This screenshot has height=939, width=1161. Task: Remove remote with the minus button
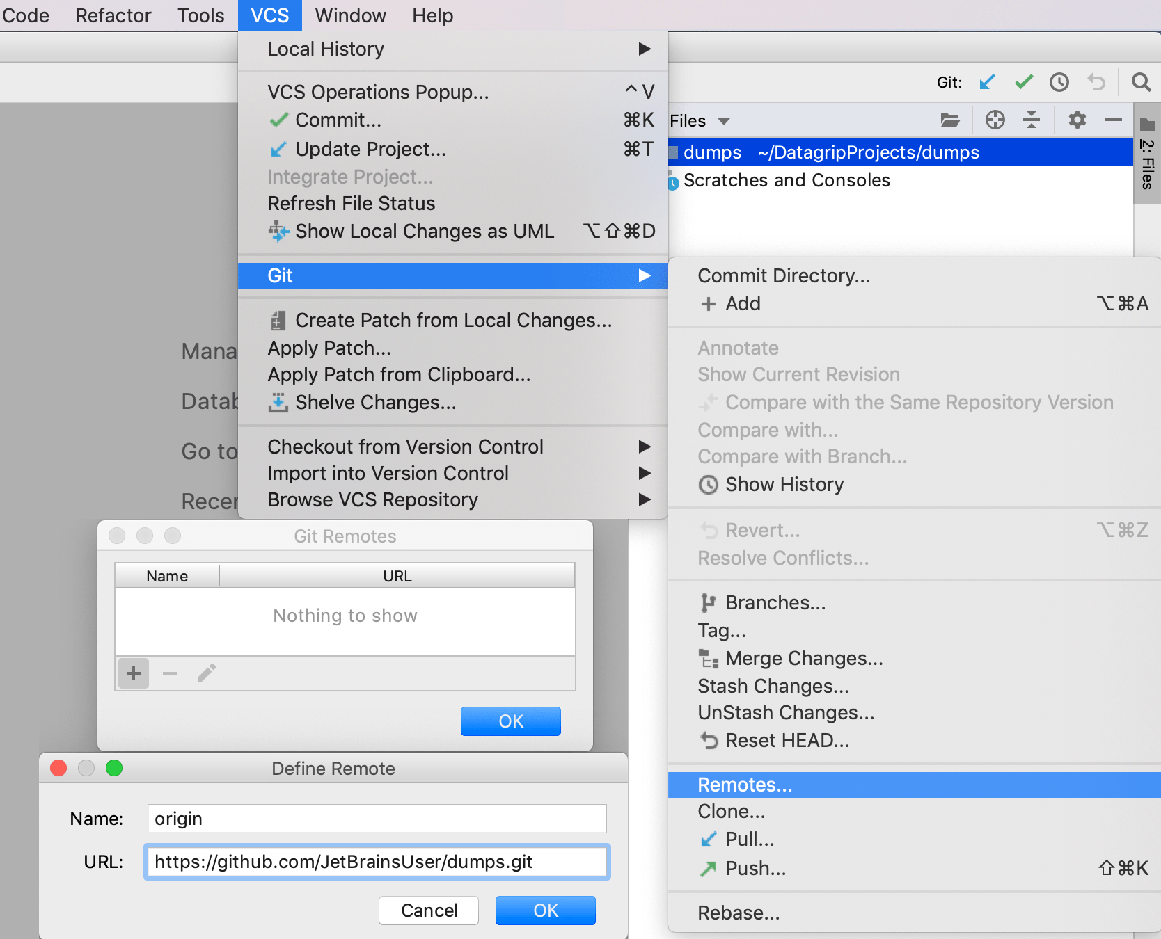170,673
